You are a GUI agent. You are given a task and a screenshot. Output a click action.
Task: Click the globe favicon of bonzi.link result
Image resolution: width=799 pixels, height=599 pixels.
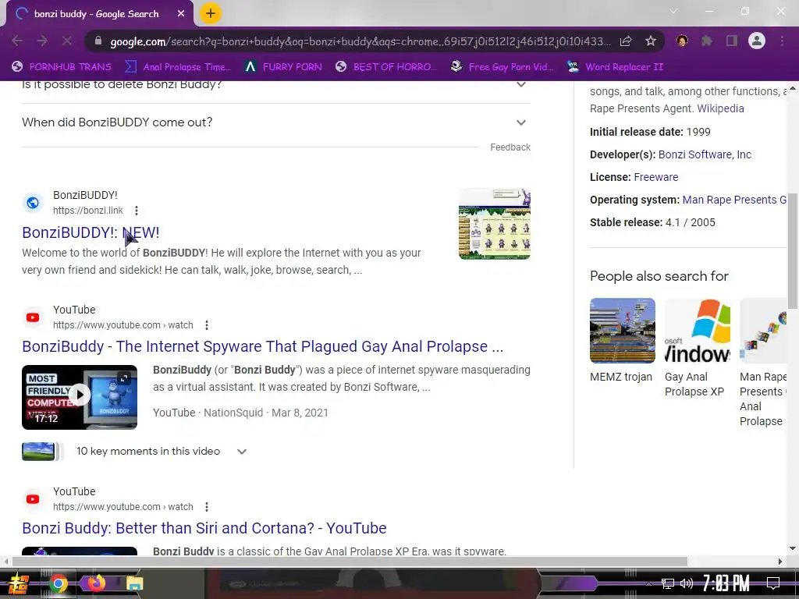(33, 203)
